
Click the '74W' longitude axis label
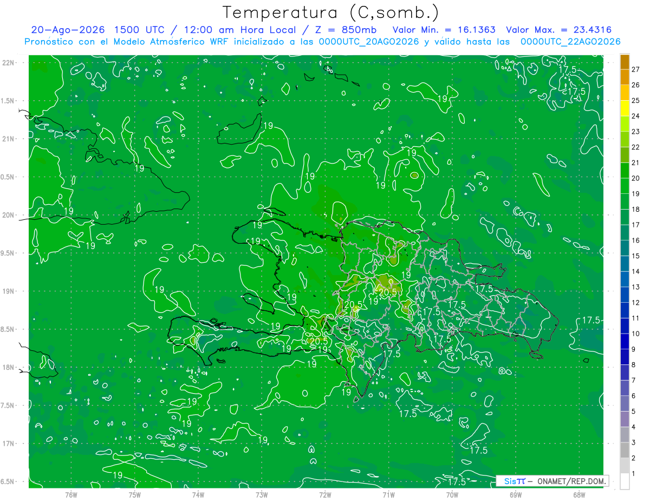coord(198,495)
